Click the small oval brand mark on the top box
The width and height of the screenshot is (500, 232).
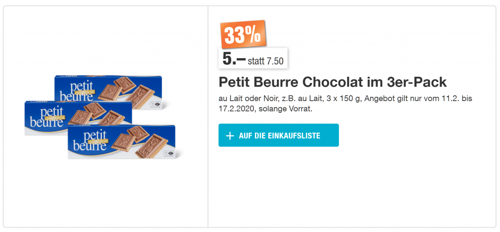(x=157, y=104)
